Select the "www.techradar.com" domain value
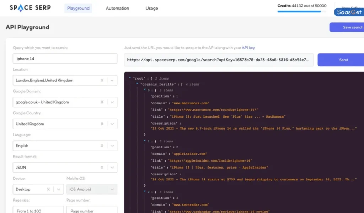The width and height of the screenshot is (364, 213). tap(191, 205)
